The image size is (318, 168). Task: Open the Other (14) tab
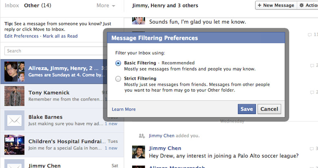point(38,5)
